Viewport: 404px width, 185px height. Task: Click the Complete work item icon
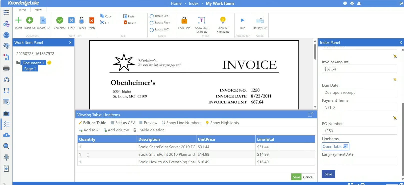pyautogui.click(x=60, y=20)
